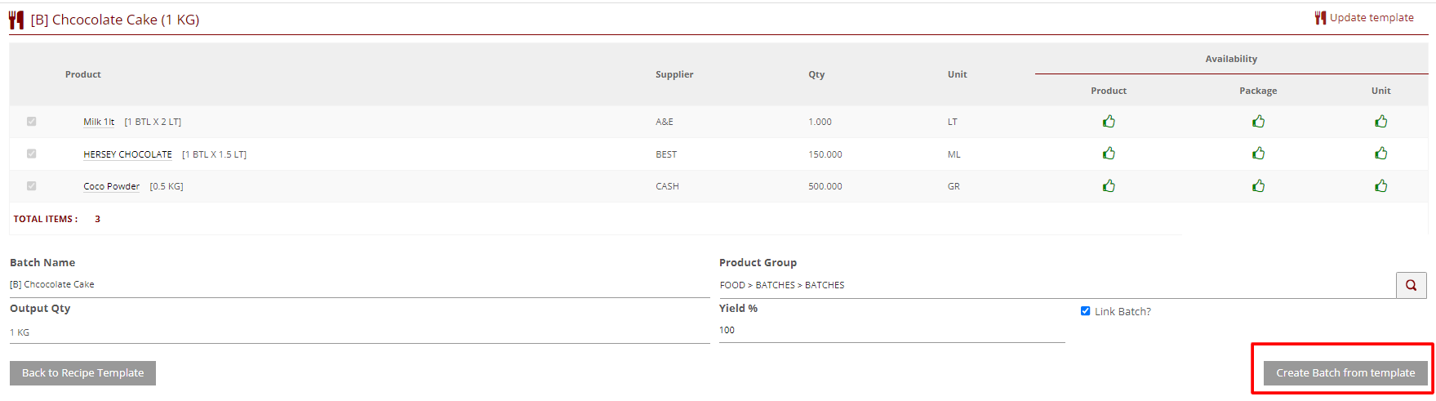Viewport: 1436px width, 401px height.
Task: Uncheck the Link Batch? checkbox
Action: point(1085,311)
